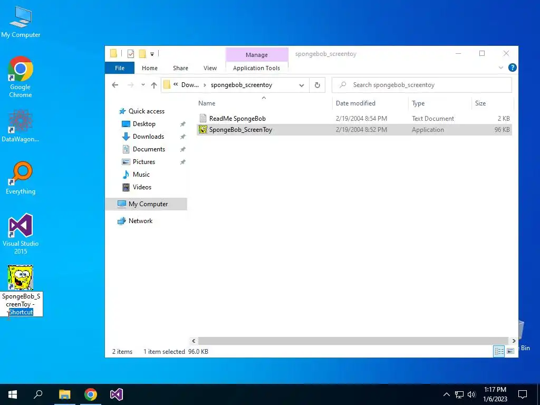The width and height of the screenshot is (540, 405).
Task: Select the ReadMe SpongeBob text file
Action: point(354,119)
